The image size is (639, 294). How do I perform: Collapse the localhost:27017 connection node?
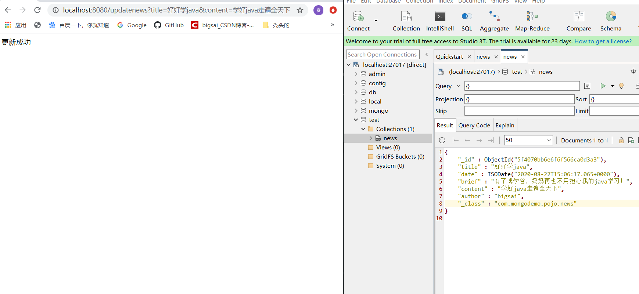point(348,65)
